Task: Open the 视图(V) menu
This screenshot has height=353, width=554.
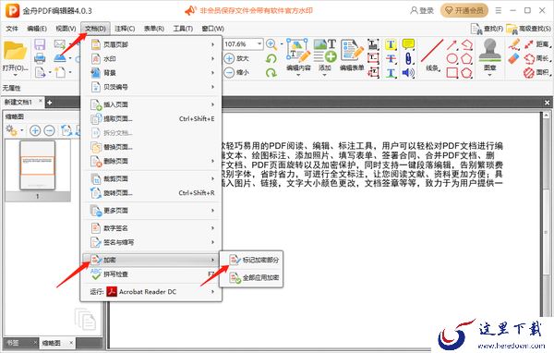Action: tap(66, 29)
